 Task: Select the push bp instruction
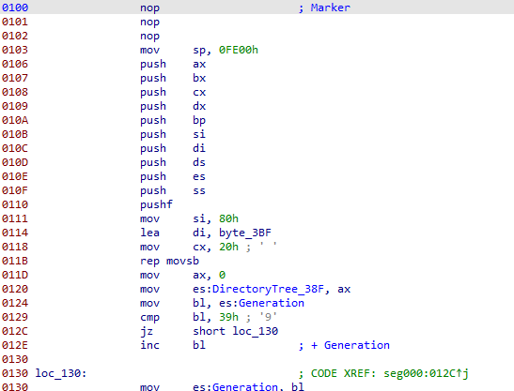point(173,120)
